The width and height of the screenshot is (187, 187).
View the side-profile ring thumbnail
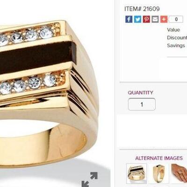tap(159, 173)
